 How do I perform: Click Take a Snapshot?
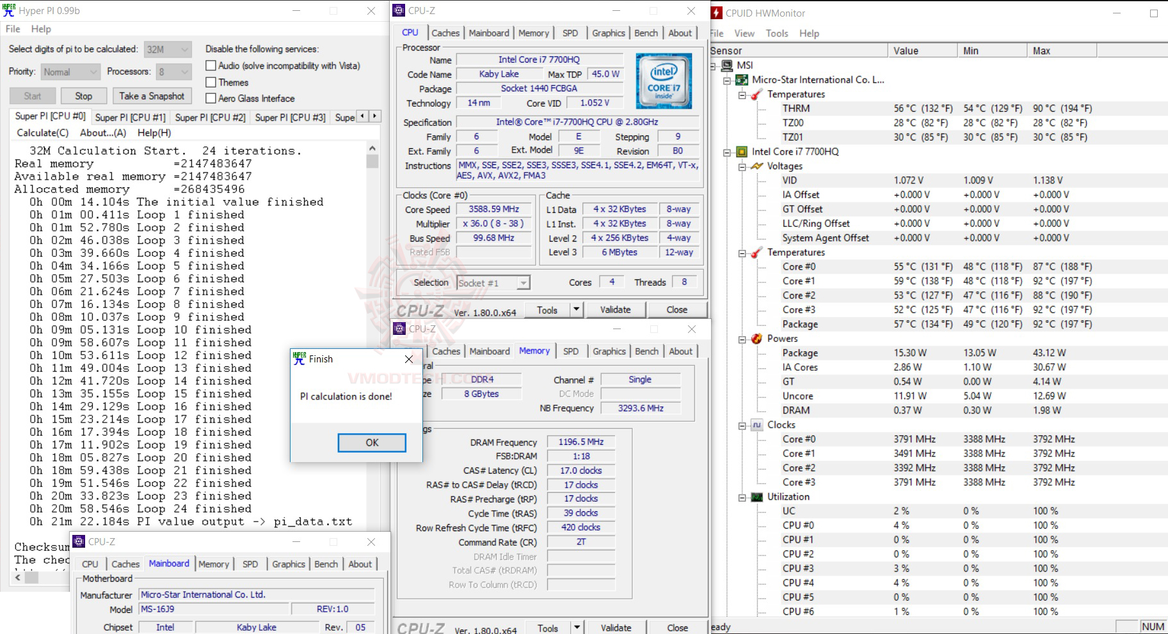tap(152, 96)
